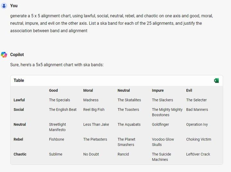Click the Copilot logo icon
The height and width of the screenshot is (172, 231).
(x=4, y=55)
